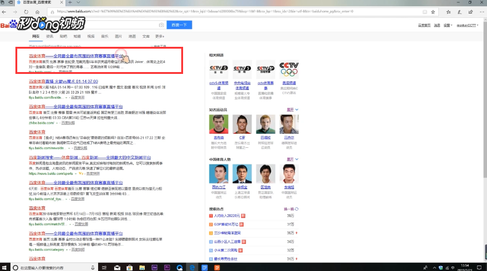Click the camera image search icon
The width and height of the screenshot is (487, 271).
click(x=162, y=25)
